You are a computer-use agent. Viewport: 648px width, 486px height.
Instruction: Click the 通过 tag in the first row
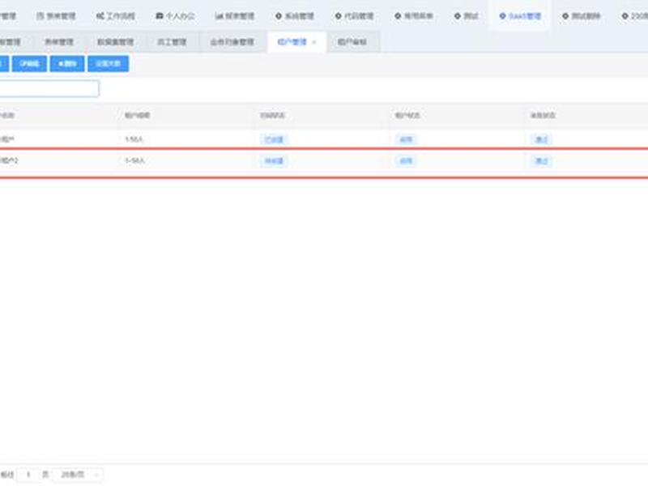pos(541,139)
